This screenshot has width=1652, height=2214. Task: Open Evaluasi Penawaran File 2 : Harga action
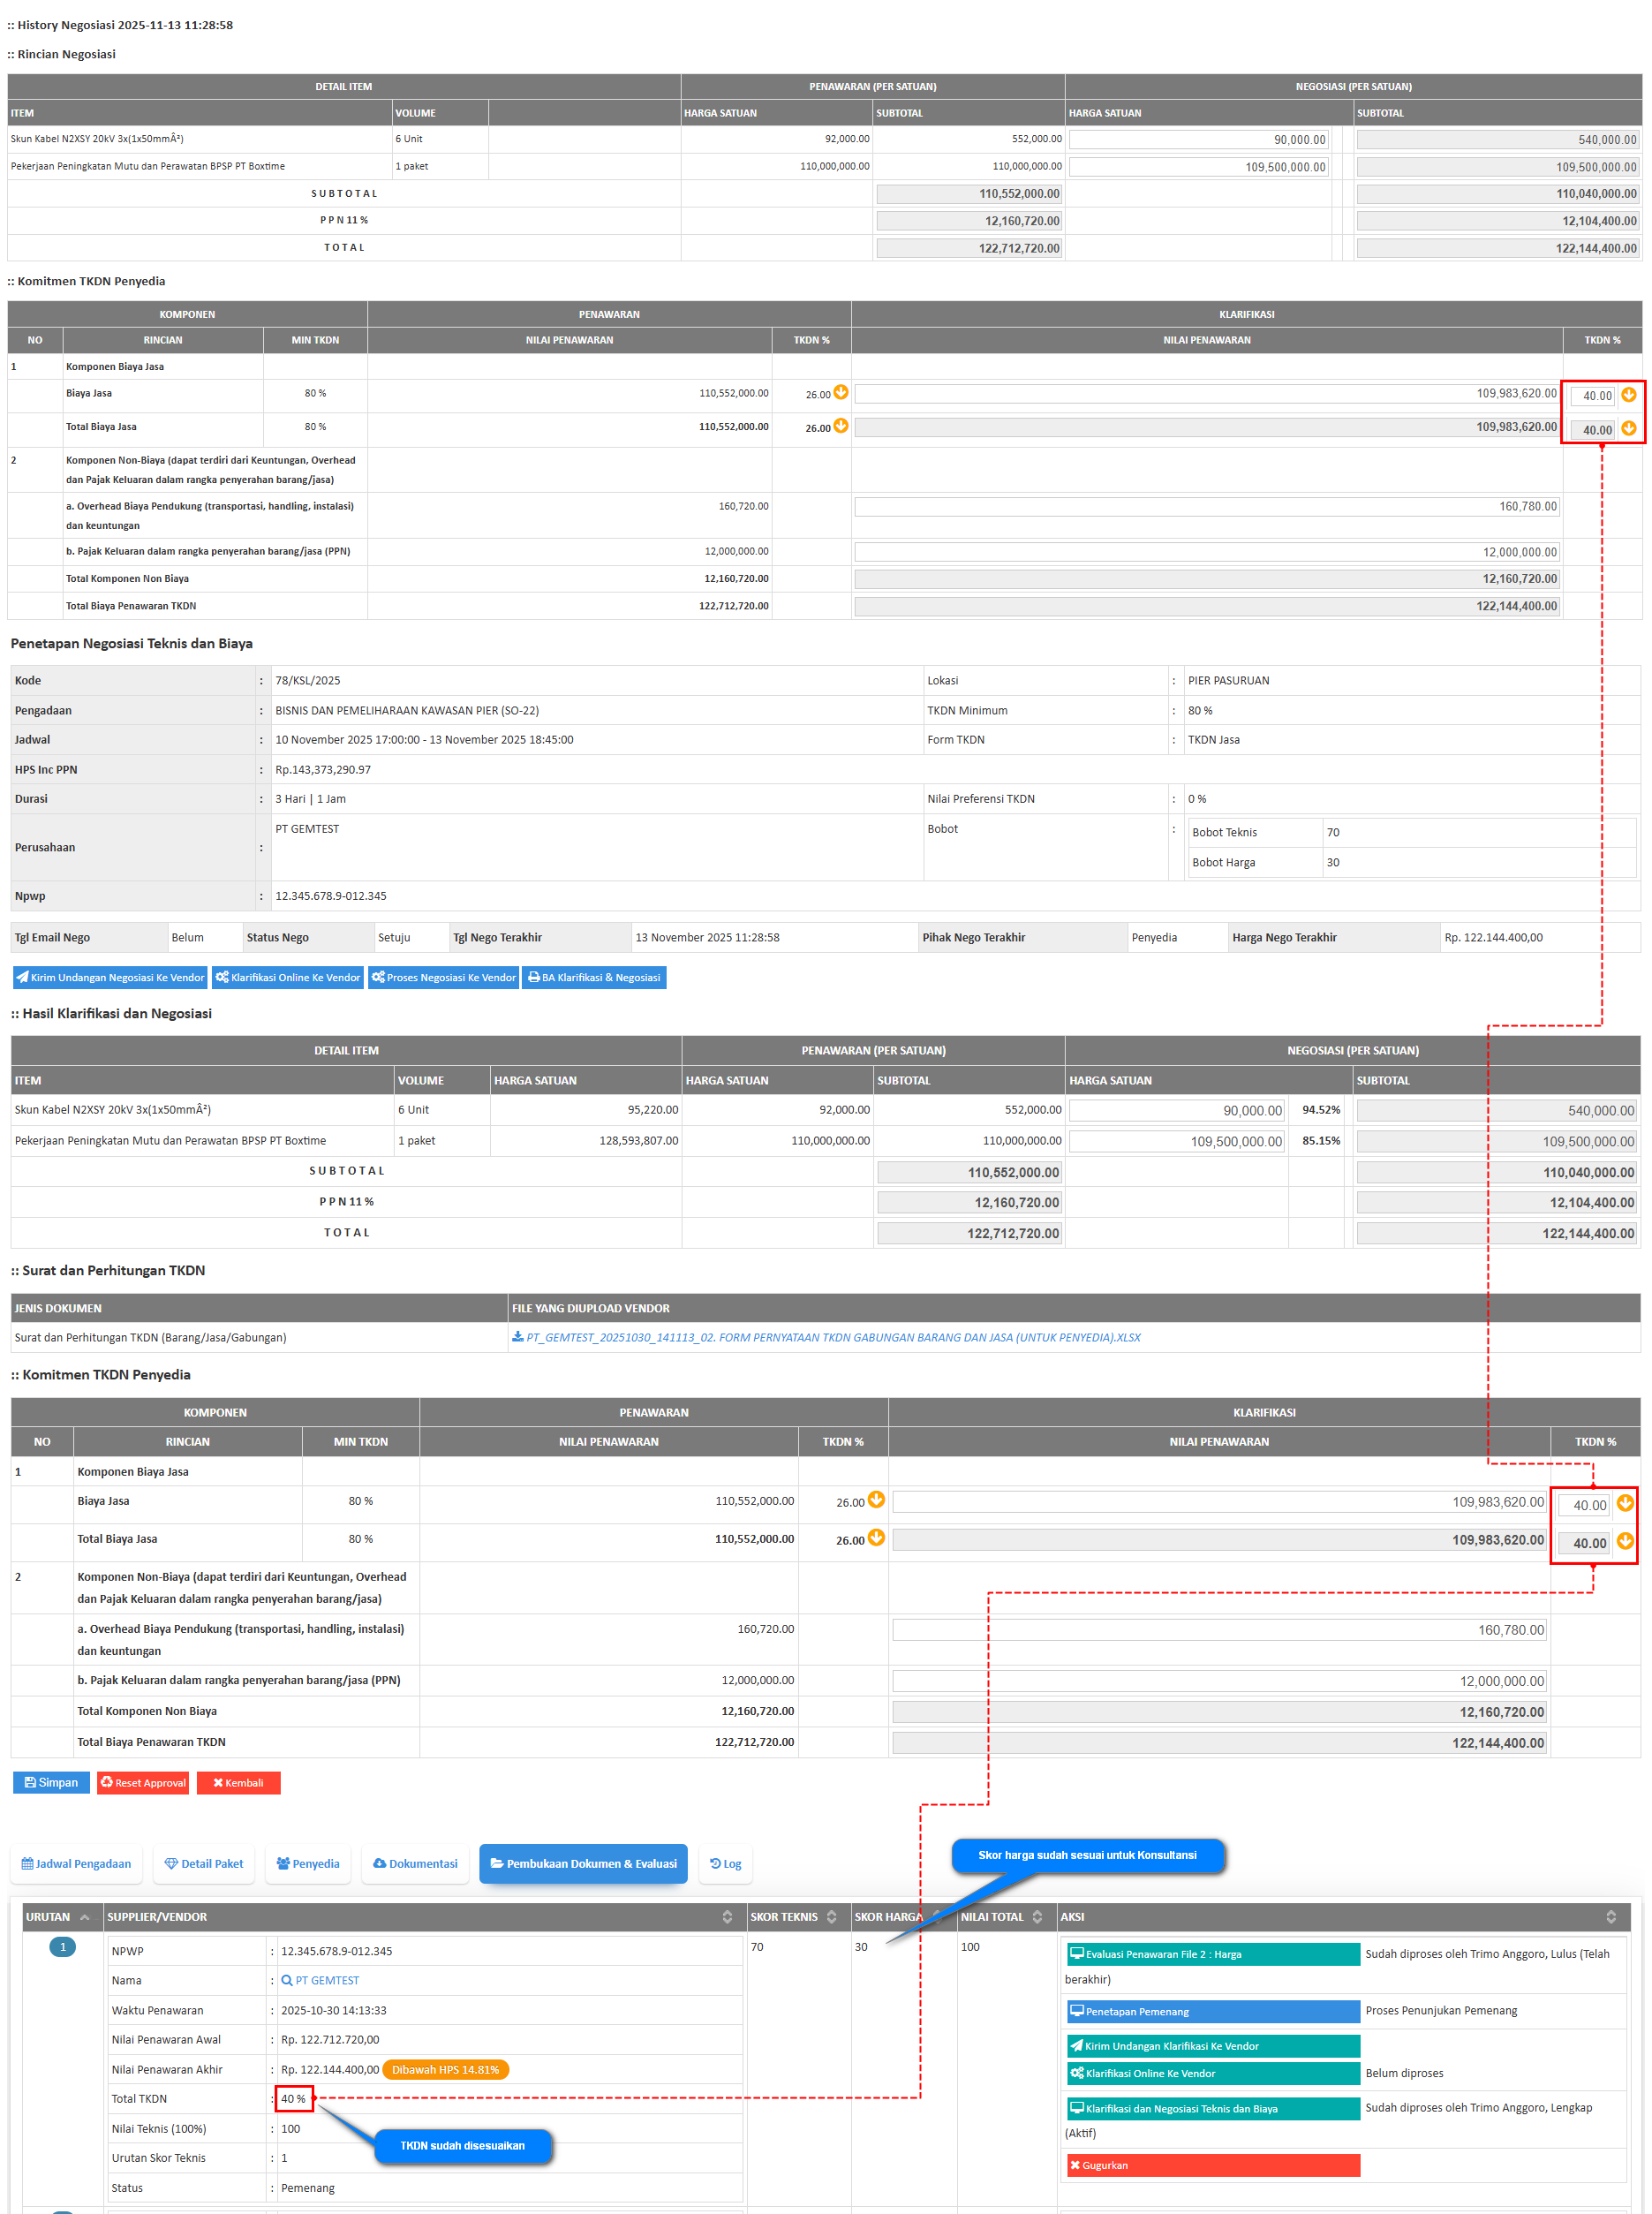click(x=1213, y=1954)
